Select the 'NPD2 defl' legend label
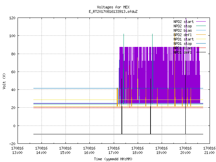The width and height of the screenshot is (216, 162). (183, 35)
